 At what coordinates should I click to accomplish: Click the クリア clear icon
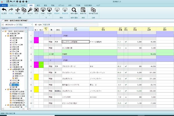tap(36, 10)
